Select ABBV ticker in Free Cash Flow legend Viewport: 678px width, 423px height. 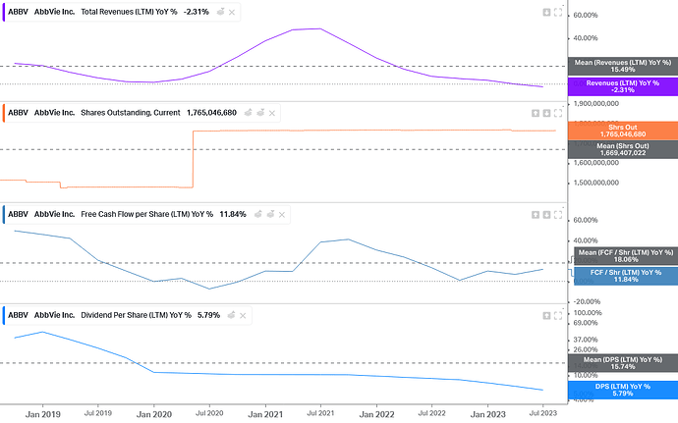(x=18, y=214)
